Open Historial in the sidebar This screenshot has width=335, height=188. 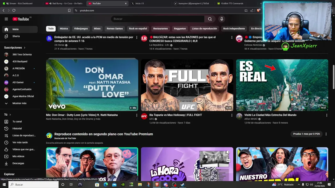pyautogui.click(x=20, y=128)
